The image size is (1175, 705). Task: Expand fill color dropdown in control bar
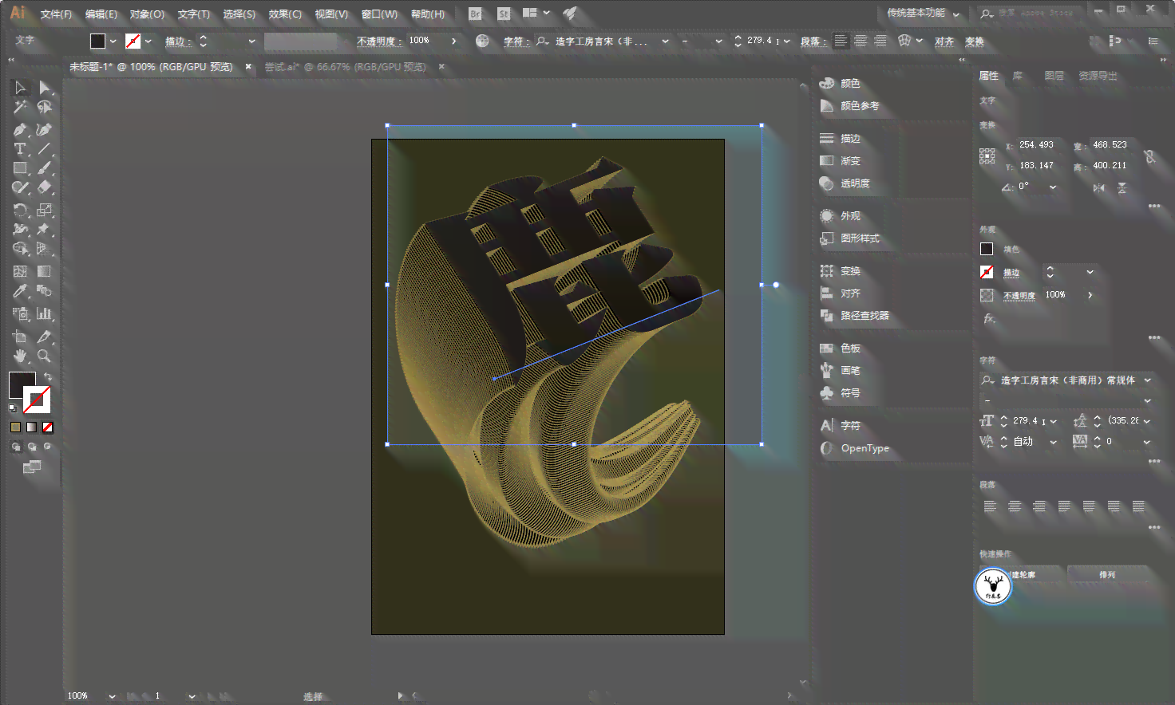pyautogui.click(x=113, y=41)
